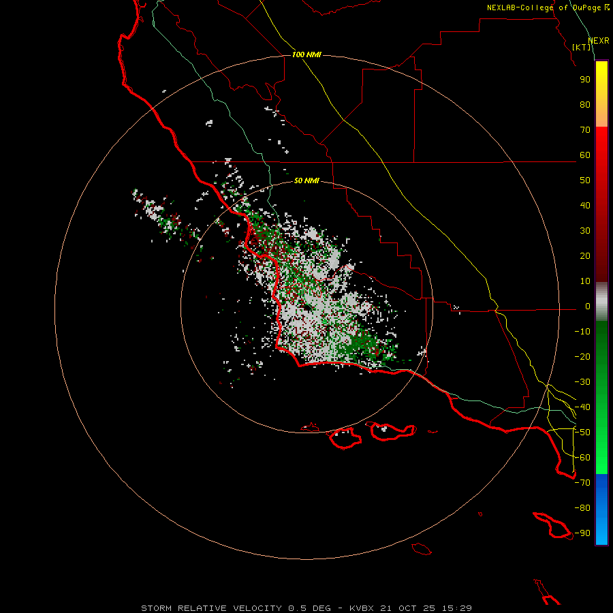Click the bright green segment near -60 on color bar
The image size is (613, 613).
point(601,458)
